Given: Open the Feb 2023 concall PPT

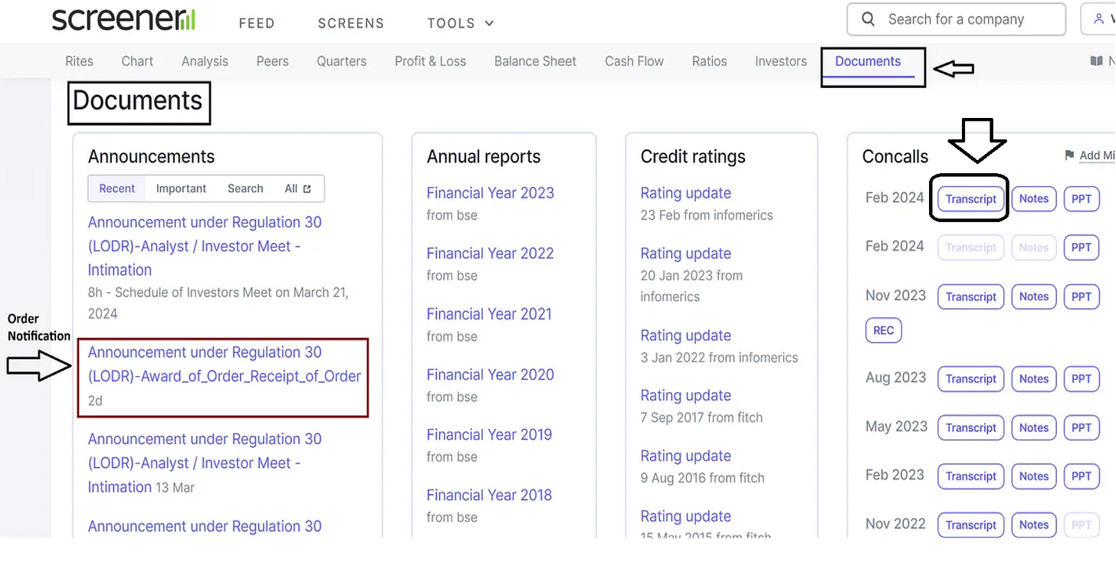Looking at the screenshot, I should (1081, 476).
